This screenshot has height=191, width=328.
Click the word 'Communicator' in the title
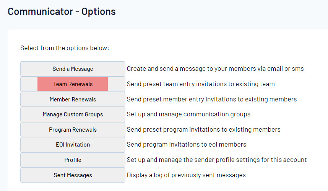[x=39, y=11]
